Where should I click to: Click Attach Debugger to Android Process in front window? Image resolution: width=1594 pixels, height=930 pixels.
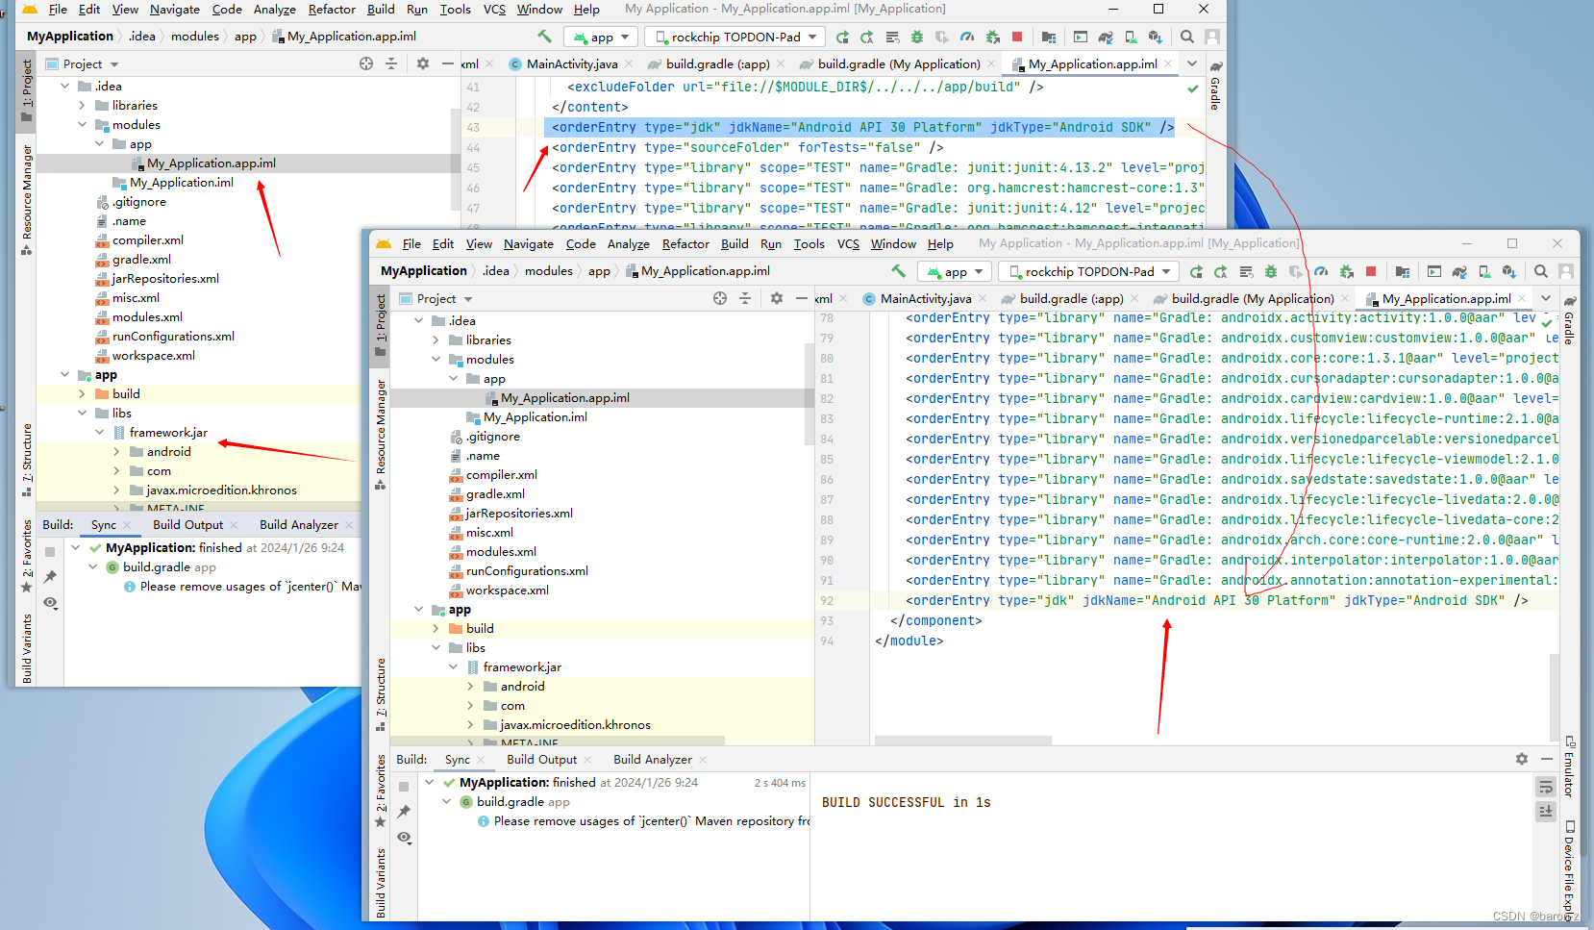click(x=1346, y=272)
